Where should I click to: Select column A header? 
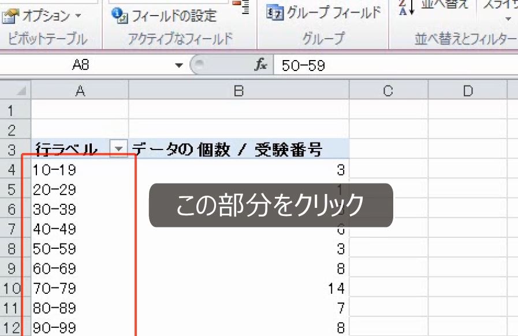click(80, 90)
